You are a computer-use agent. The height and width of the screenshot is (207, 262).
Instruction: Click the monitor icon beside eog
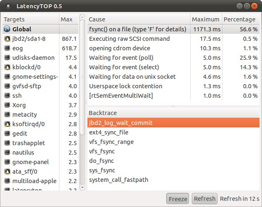(7, 48)
